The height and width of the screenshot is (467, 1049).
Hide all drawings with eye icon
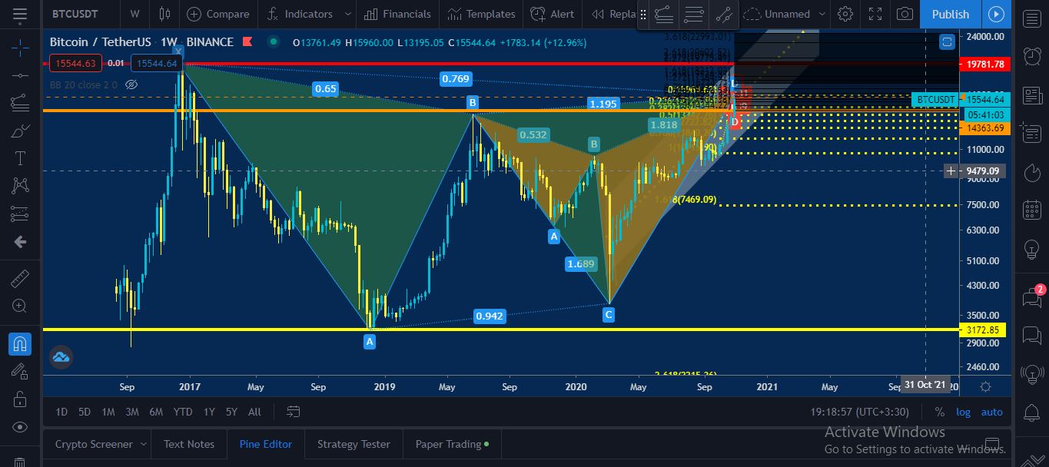pyautogui.click(x=20, y=427)
